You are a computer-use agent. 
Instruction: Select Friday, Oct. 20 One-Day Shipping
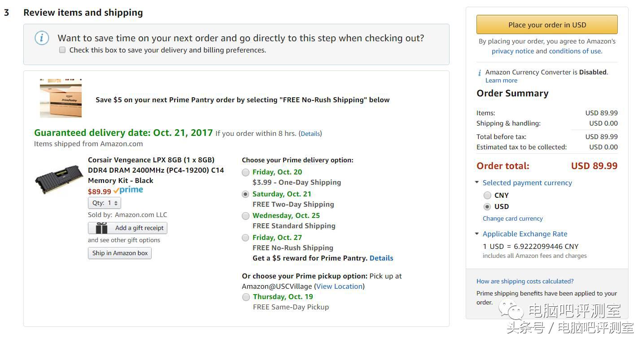(x=245, y=173)
